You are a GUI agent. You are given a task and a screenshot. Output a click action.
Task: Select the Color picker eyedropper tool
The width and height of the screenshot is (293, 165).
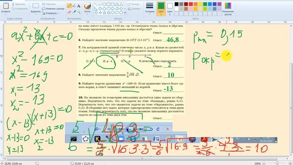[x=74, y=12]
